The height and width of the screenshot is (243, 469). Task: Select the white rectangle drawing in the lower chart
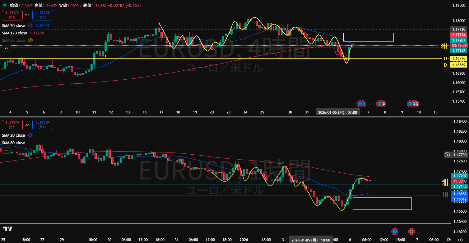coord(382,198)
